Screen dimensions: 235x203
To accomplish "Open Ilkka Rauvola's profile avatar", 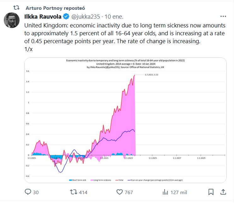I will coord(12,20).
